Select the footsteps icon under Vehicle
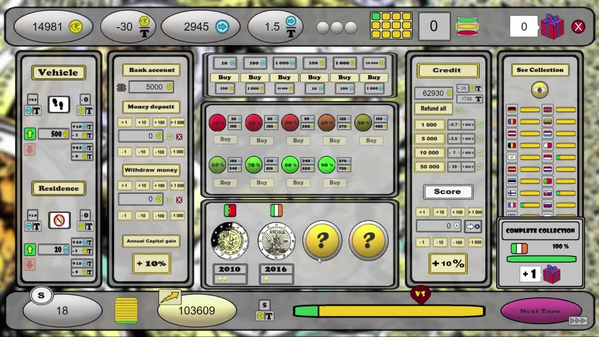The height and width of the screenshot is (337, 599). tap(58, 104)
